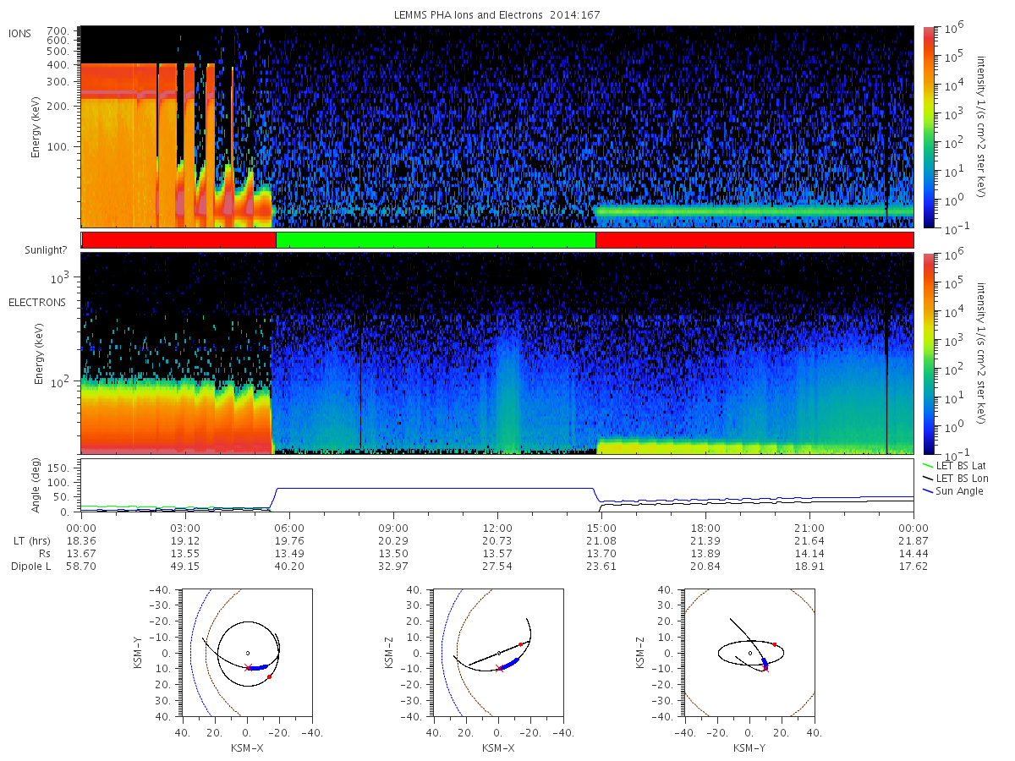Click the blue orbit segment in KSM-X/KSM-Y plot
Screen dimensions: 1015x761
click(x=260, y=667)
